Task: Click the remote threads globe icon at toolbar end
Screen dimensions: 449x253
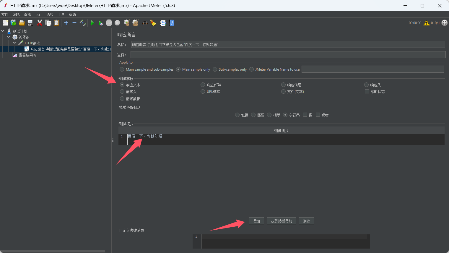Action: click(x=445, y=23)
